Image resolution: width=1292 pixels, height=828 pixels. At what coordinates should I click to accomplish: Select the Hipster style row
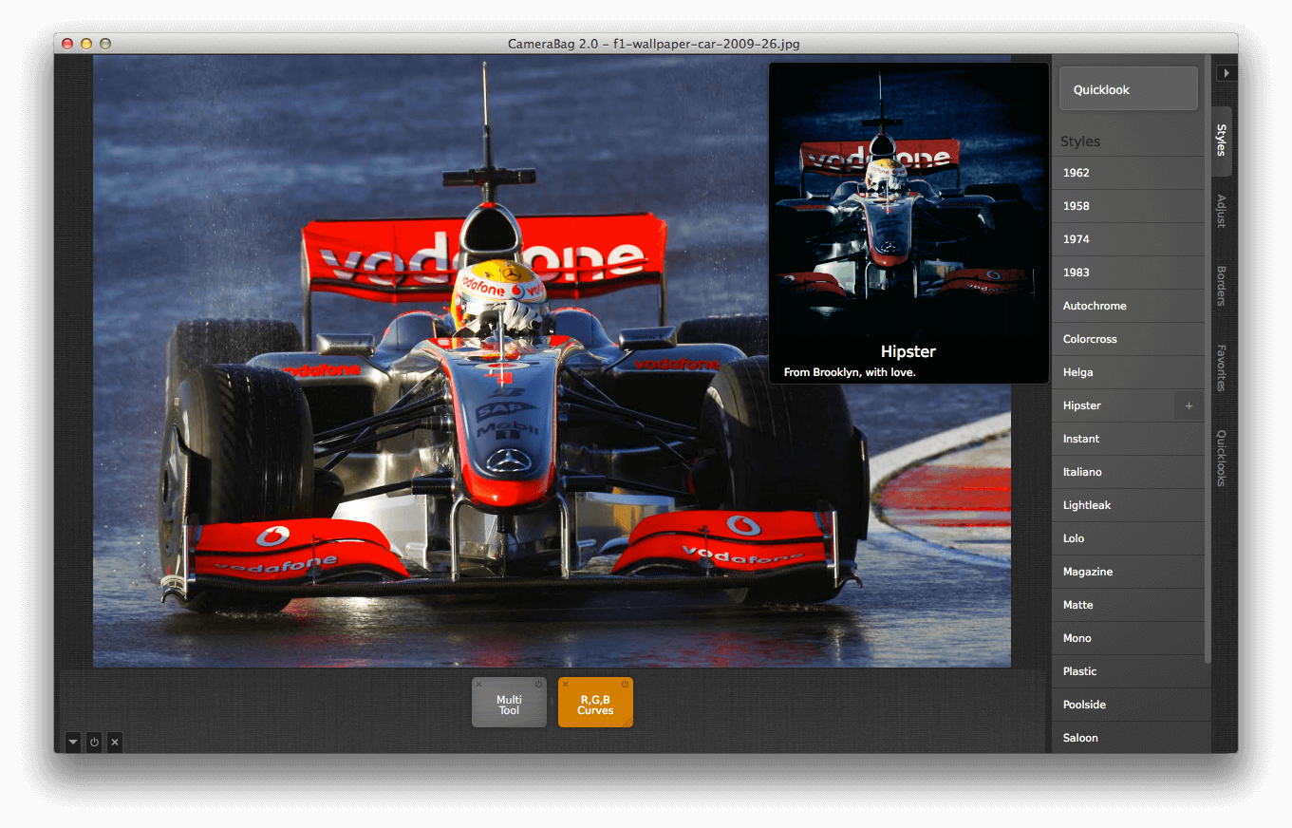click(1128, 405)
